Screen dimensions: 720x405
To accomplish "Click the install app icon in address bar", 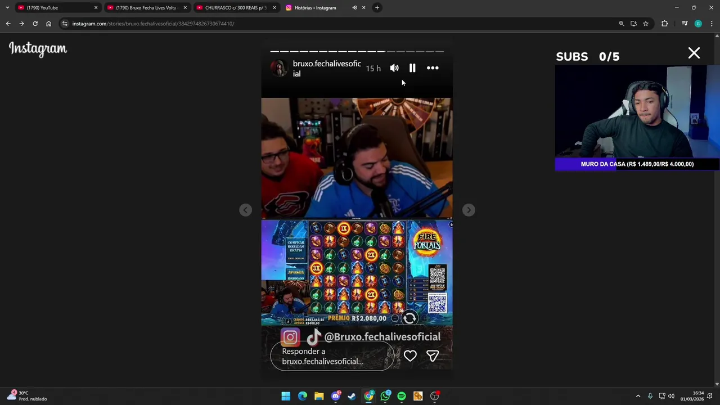I will coord(633,24).
